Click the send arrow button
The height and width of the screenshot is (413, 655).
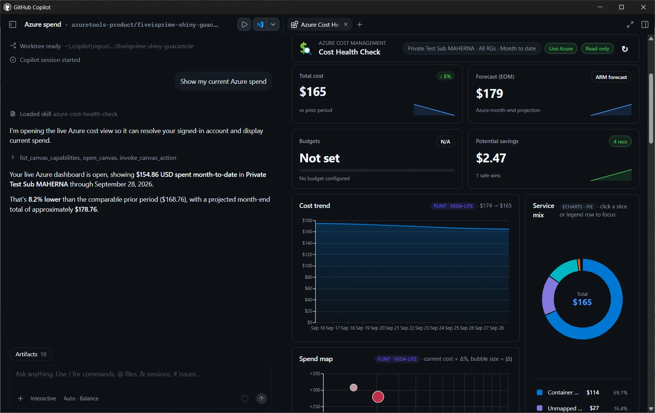262,399
